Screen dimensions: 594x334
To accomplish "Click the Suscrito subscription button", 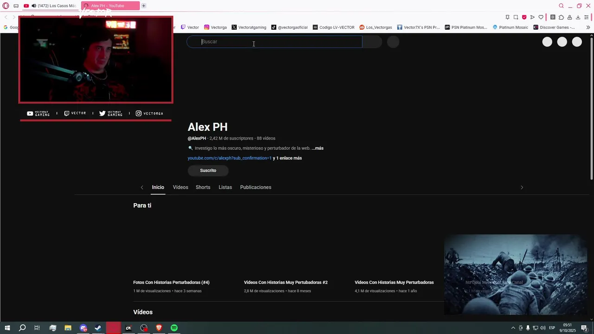I will pyautogui.click(x=208, y=170).
